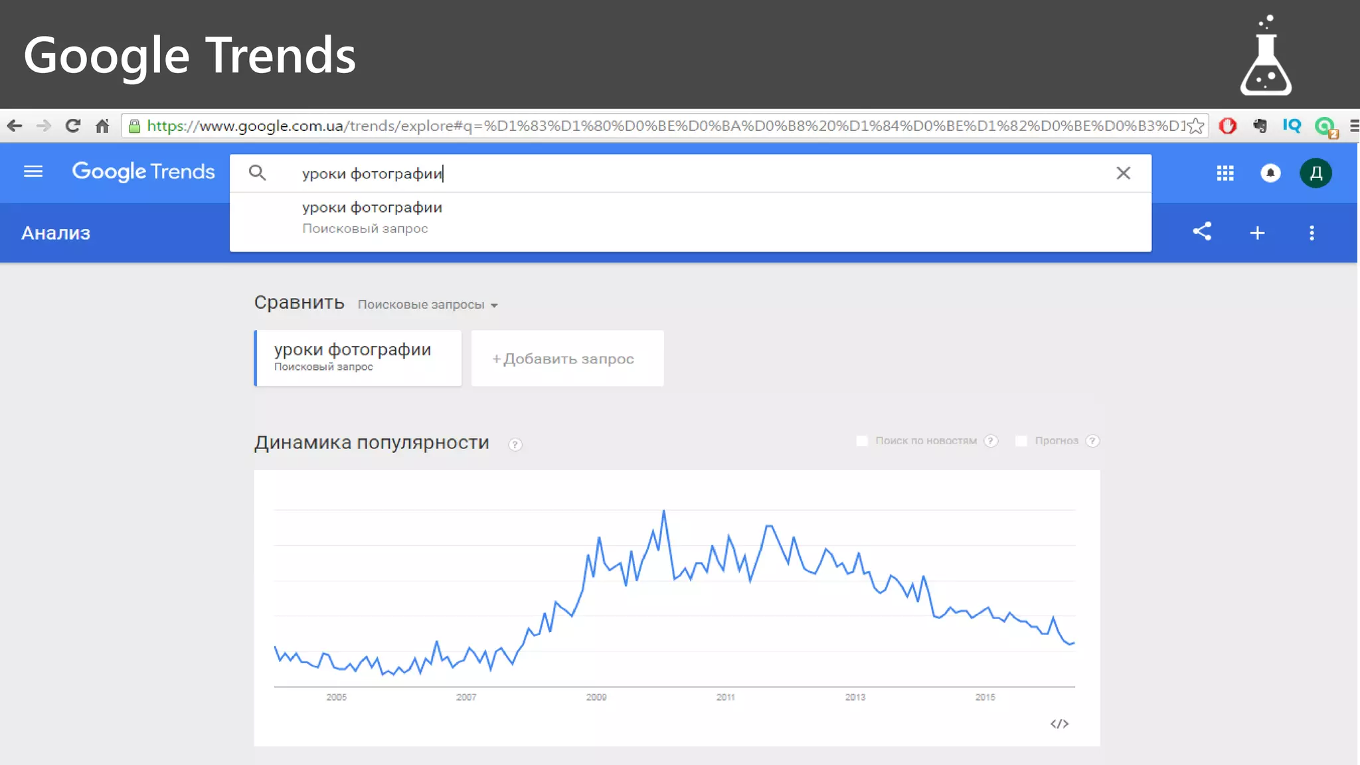Screen dimensions: 1360x765
Task: Bookmark this page with the star icon
Action: 1195,126
